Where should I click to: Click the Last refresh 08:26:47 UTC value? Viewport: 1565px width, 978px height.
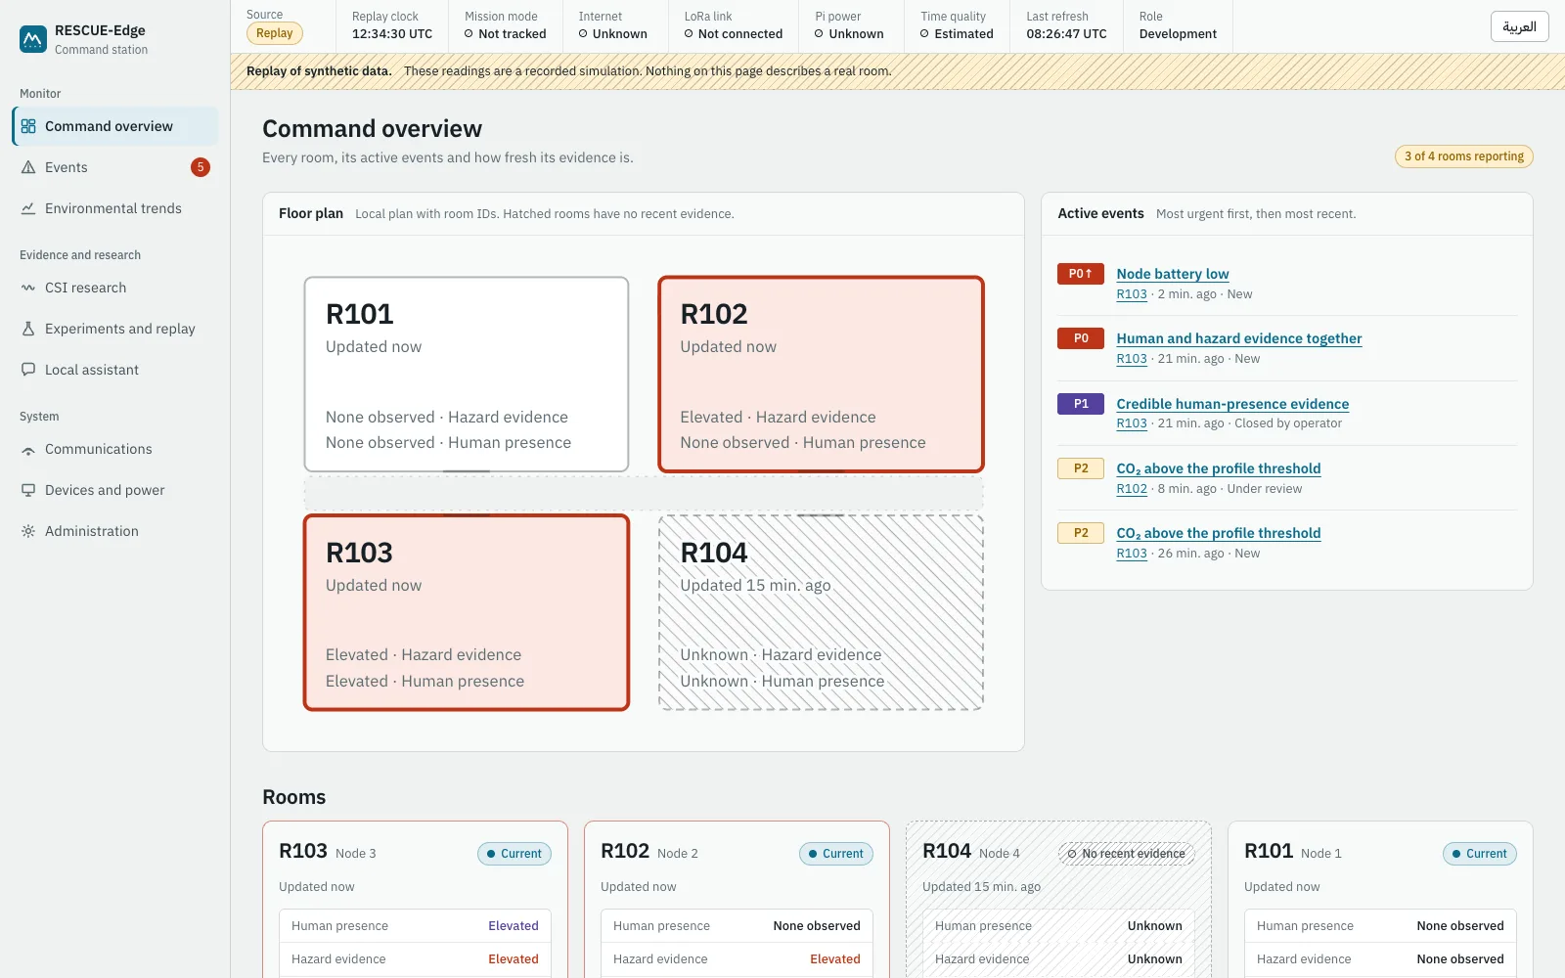click(1066, 34)
